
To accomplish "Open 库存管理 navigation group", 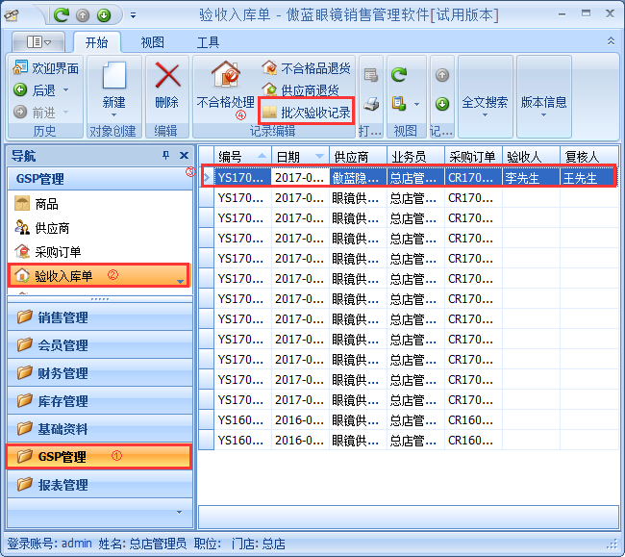I will click(62, 401).
